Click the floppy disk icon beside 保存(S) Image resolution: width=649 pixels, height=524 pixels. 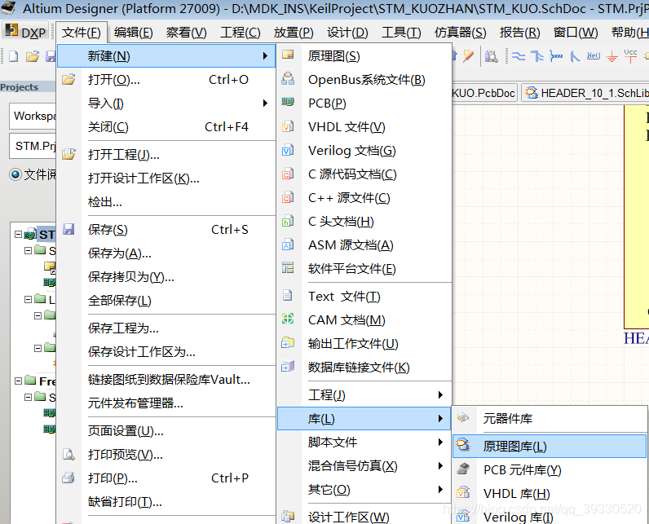68,229
